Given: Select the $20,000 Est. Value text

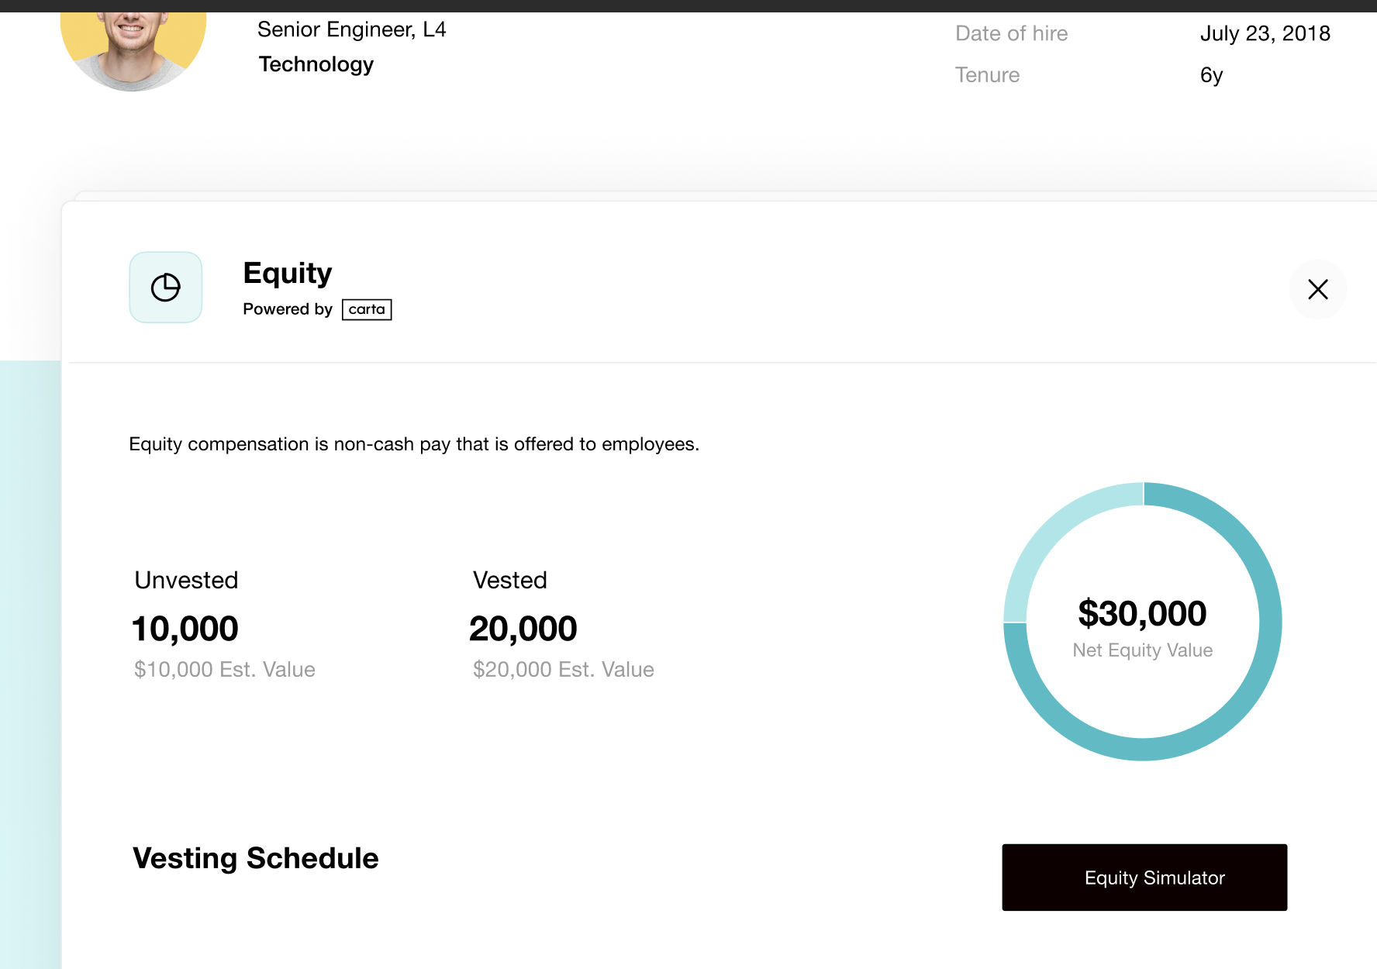Looking at the screenshot, I should (x=564, y=669).
